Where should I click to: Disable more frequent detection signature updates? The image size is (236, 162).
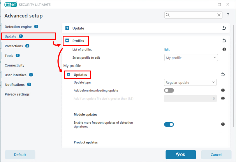click(x=169, y=124)
